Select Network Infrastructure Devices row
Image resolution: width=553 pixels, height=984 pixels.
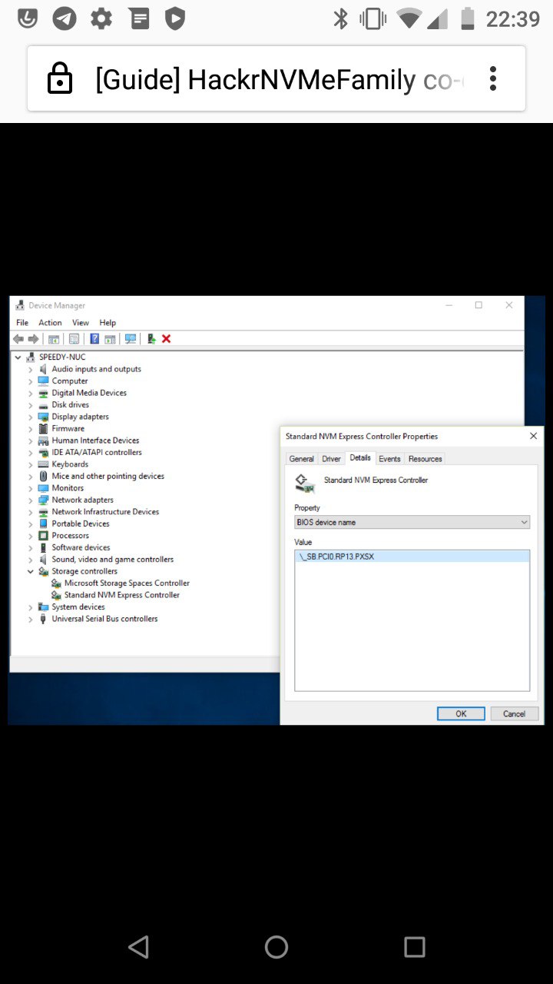click(105, 512)
